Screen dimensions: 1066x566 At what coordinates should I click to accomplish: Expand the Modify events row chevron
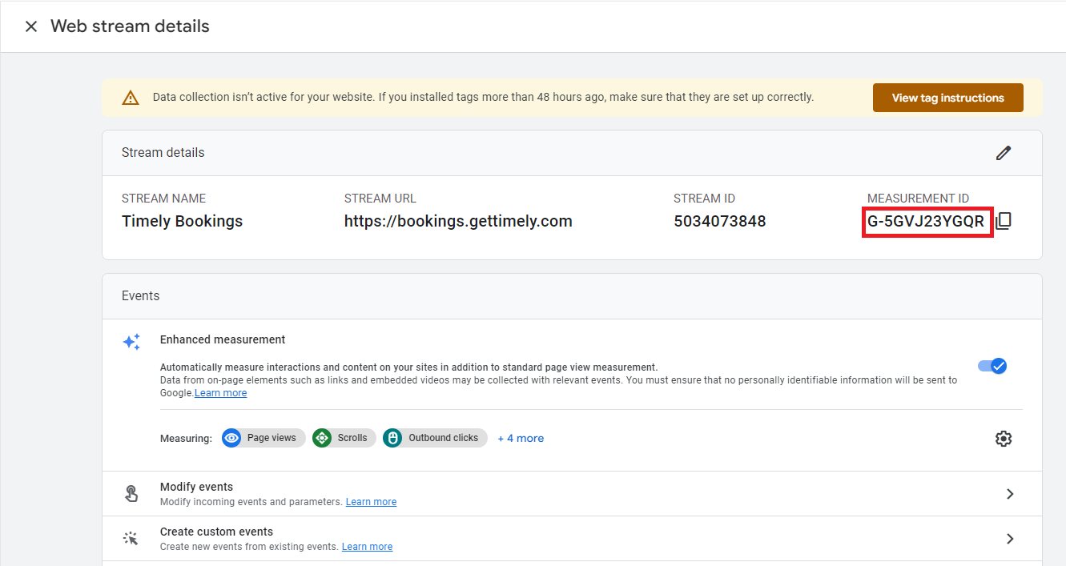(x=1010, y=494)
